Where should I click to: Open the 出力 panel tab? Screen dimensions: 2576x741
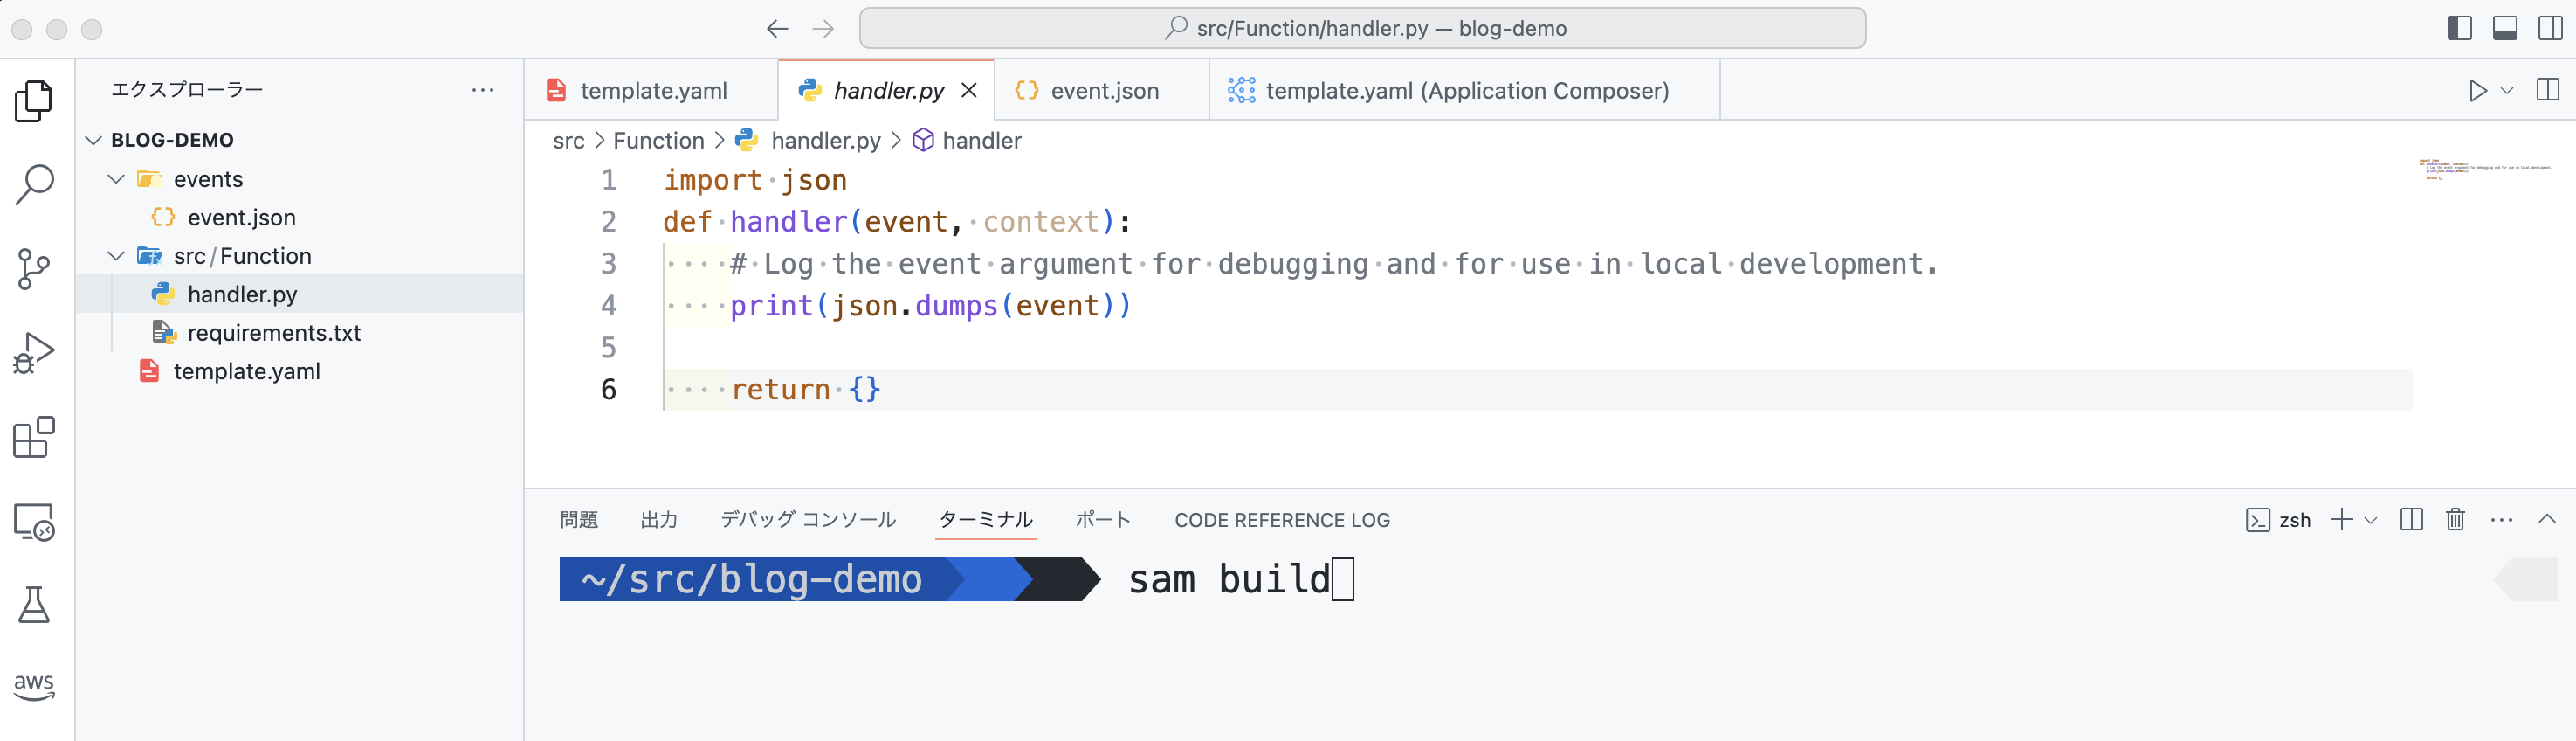659,520
